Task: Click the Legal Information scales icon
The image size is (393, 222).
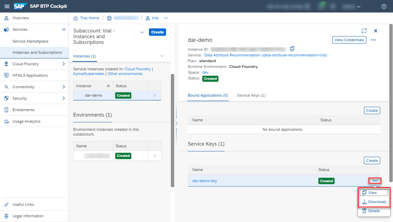Action: (6, 216)
